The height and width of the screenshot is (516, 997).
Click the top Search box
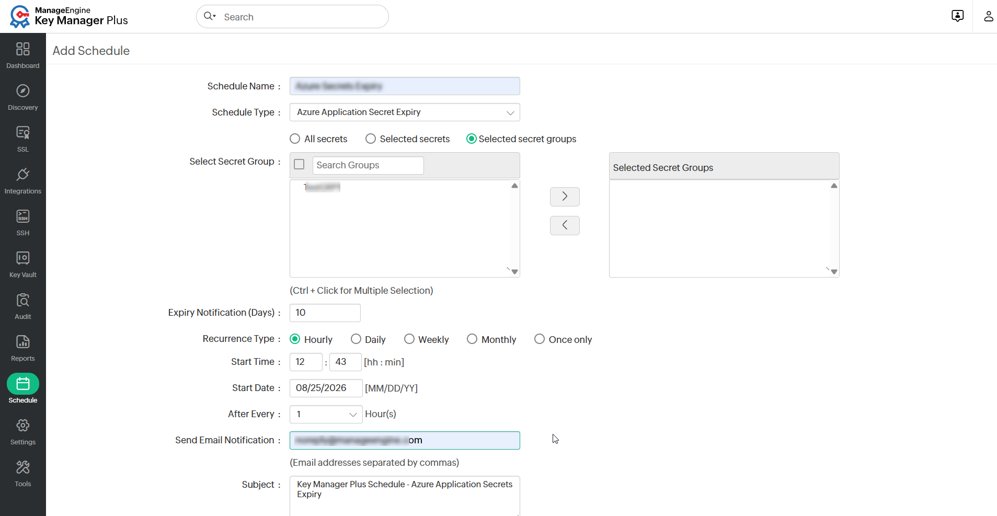tap(292, 17)
